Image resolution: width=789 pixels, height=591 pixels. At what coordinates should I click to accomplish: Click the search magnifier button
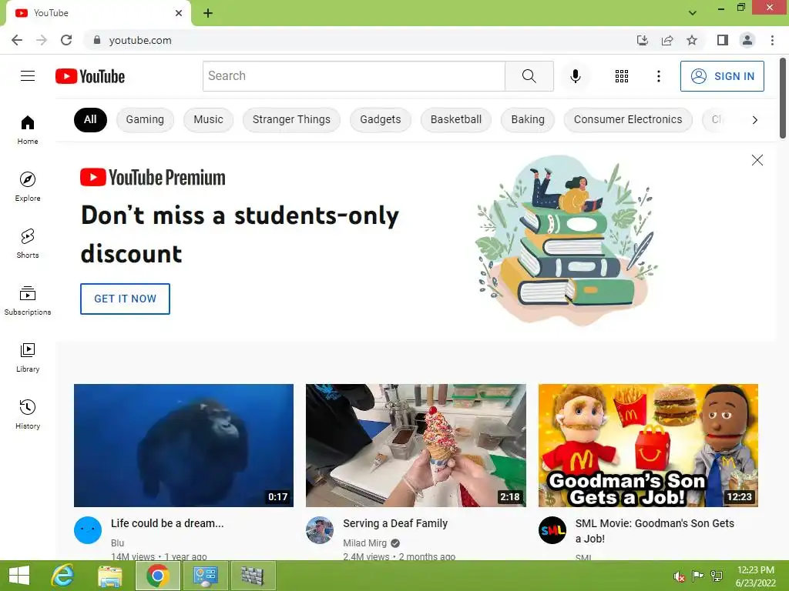click(529, 76)
